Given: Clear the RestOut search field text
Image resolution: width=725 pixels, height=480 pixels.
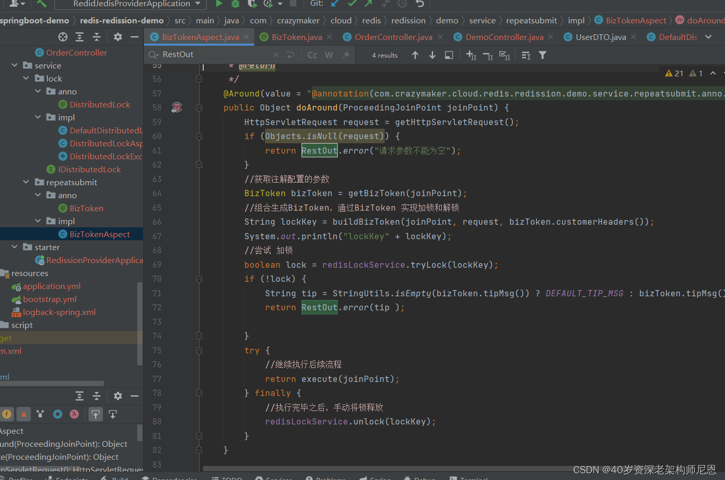Looking at the screenshot, I should [275, 55].
